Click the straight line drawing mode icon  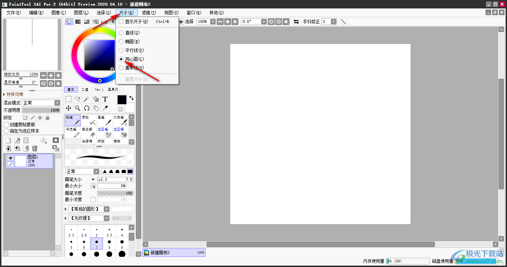point(344,21)
